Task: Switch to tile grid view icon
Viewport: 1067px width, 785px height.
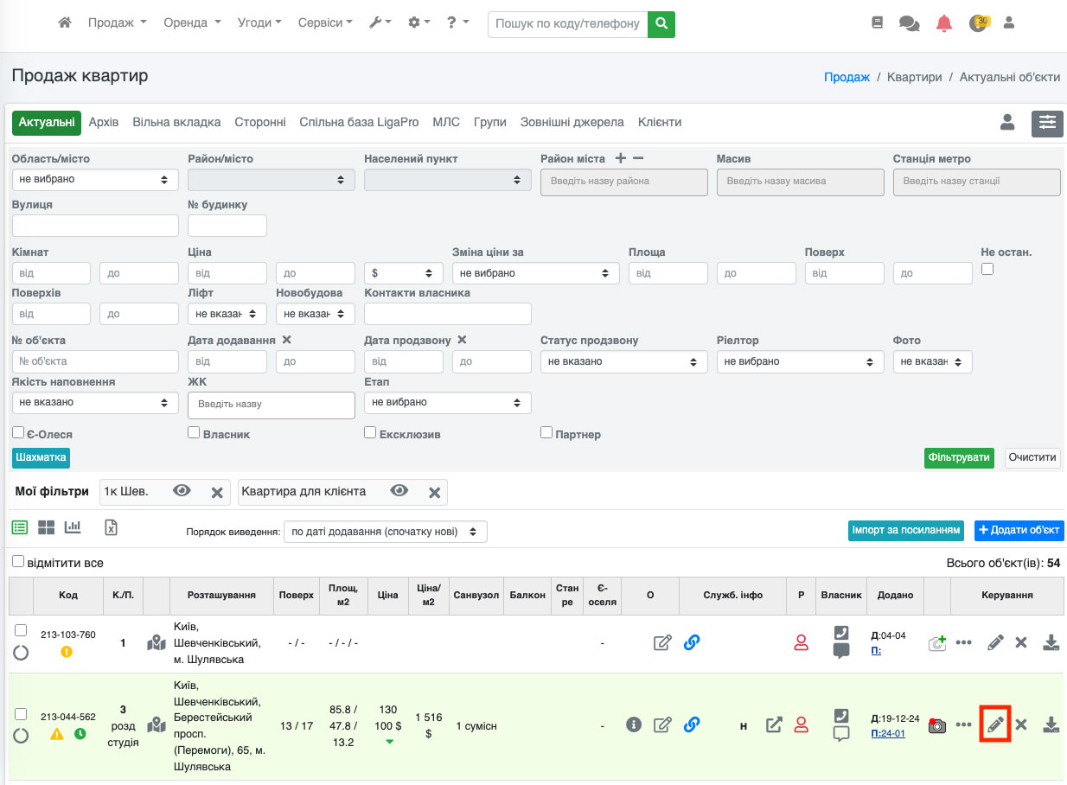Action: coord(46,527)
